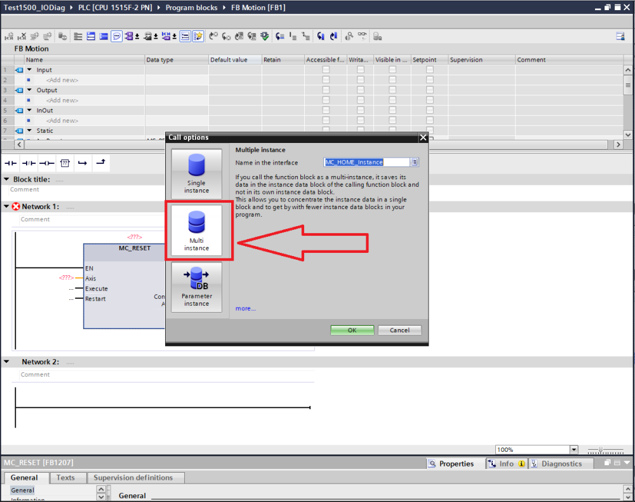The height and width of the screenshot is (502, 635).
Task: Open the 'more...' help link
Action: [245, 309]
